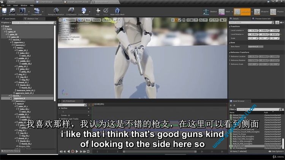Click the asset browser back arrow
The image size is (285, 160).
231,105
